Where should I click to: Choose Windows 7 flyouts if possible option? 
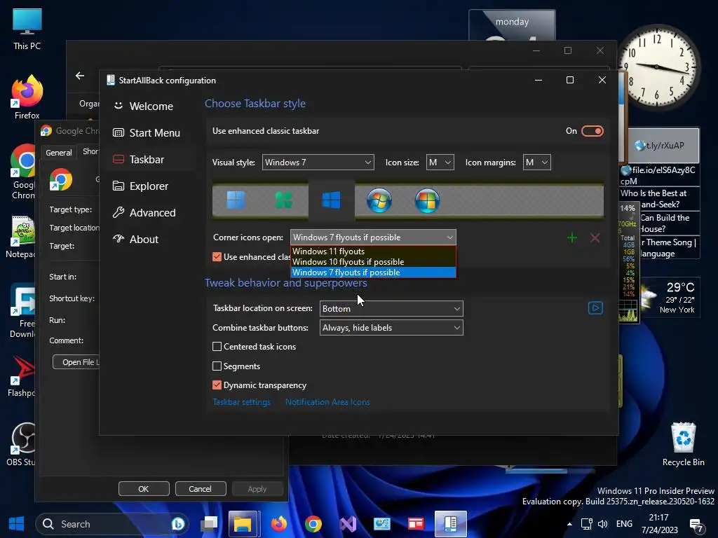pos(373,273)
